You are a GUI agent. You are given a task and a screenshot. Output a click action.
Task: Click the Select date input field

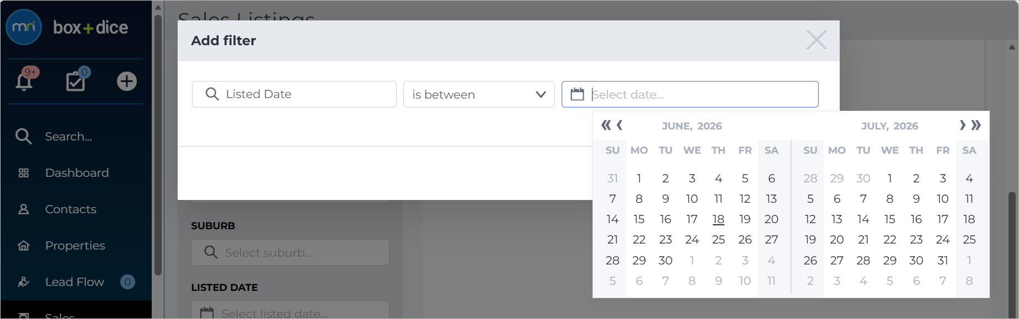690,94
